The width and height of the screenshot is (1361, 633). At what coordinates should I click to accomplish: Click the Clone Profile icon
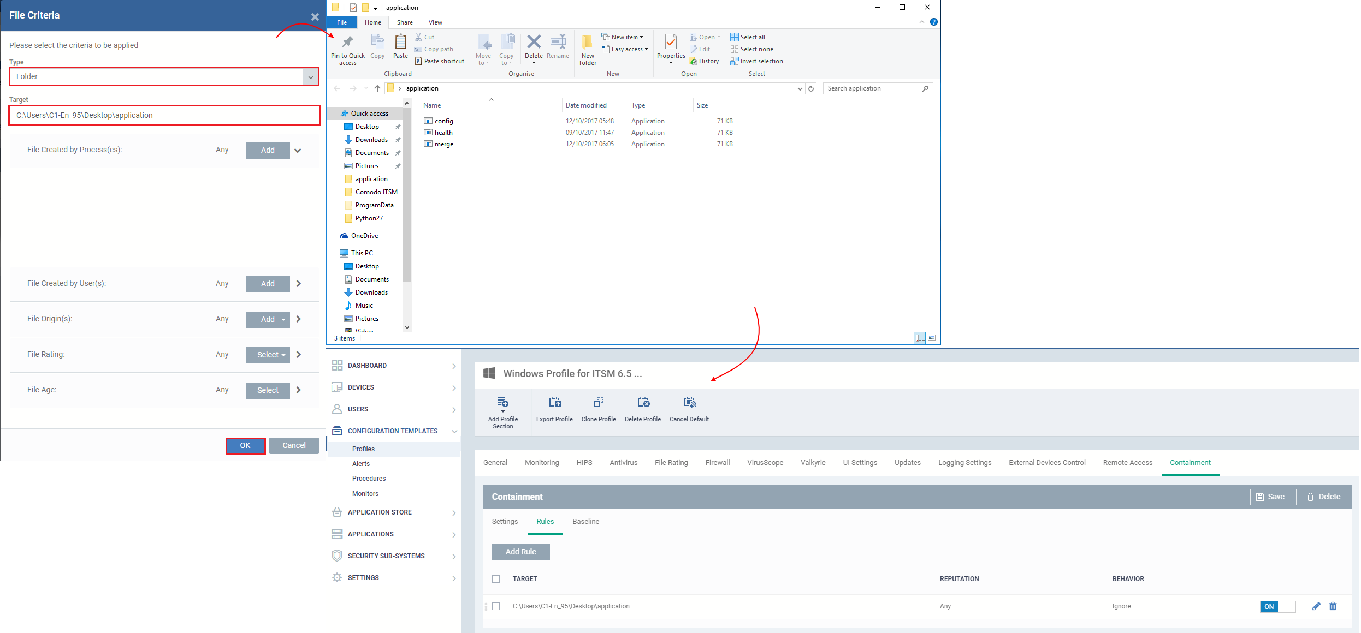pyautogui.click(x=599, y=403)
